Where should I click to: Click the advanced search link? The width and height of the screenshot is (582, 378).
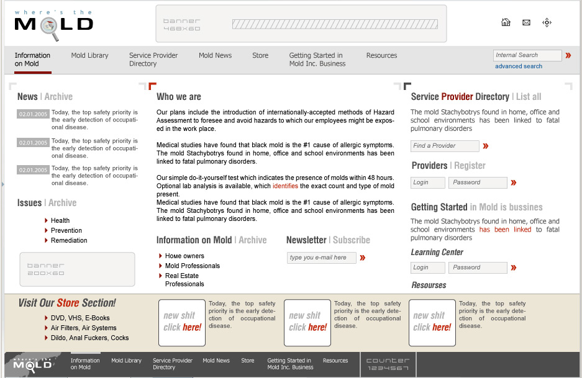point(519,66)
